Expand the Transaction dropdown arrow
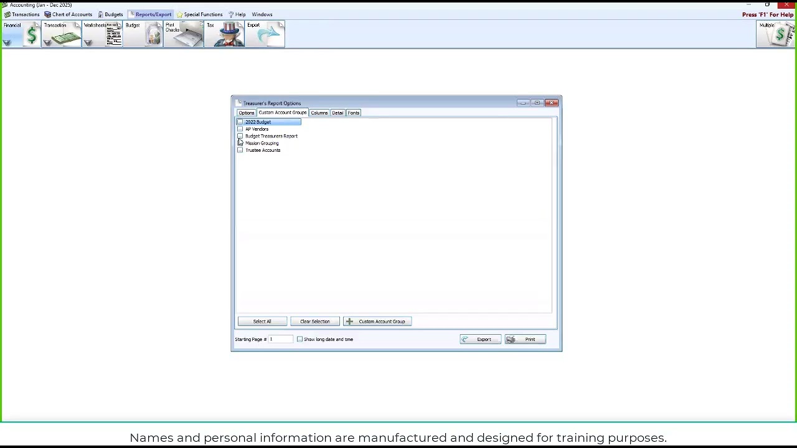This screenshot has height=448, width=797. tap(47, 42)
